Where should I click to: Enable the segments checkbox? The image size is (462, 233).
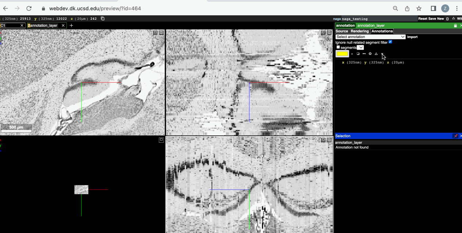click(x=338, y=47)
